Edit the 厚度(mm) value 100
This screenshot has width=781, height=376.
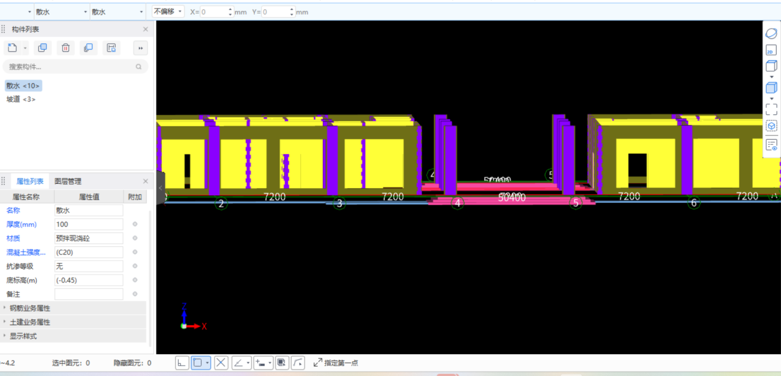pyautogui.click(x=89, y=224)
